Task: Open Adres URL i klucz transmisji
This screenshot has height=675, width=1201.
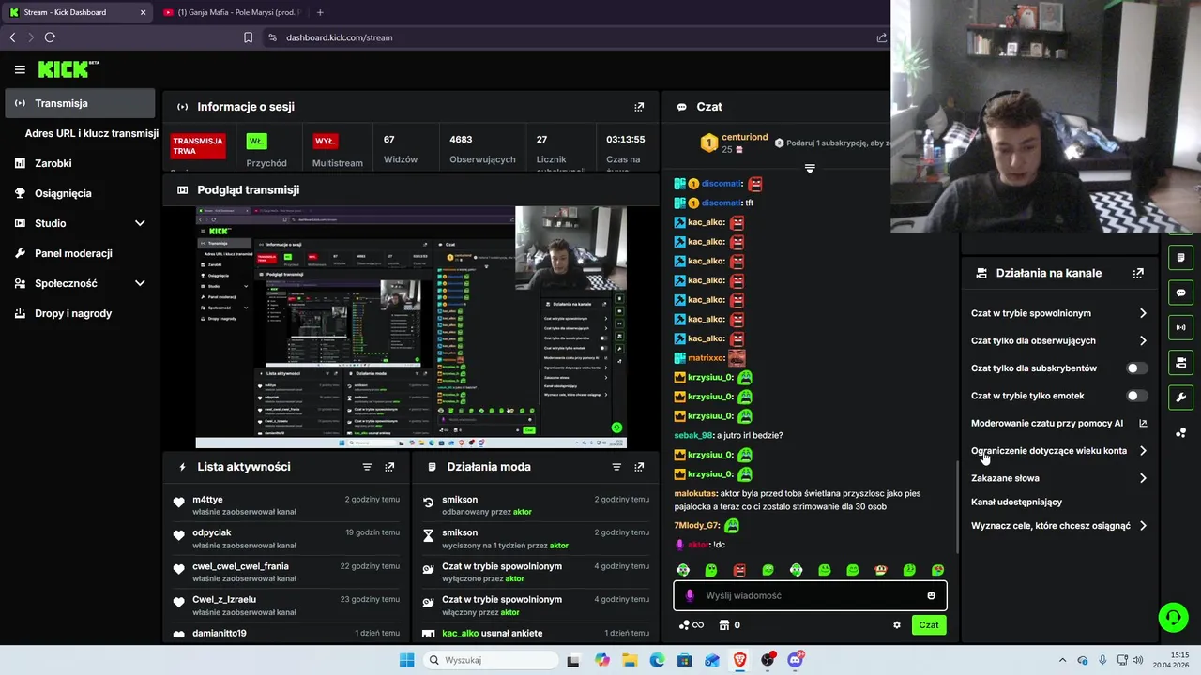Action: (x=91, y=133)
